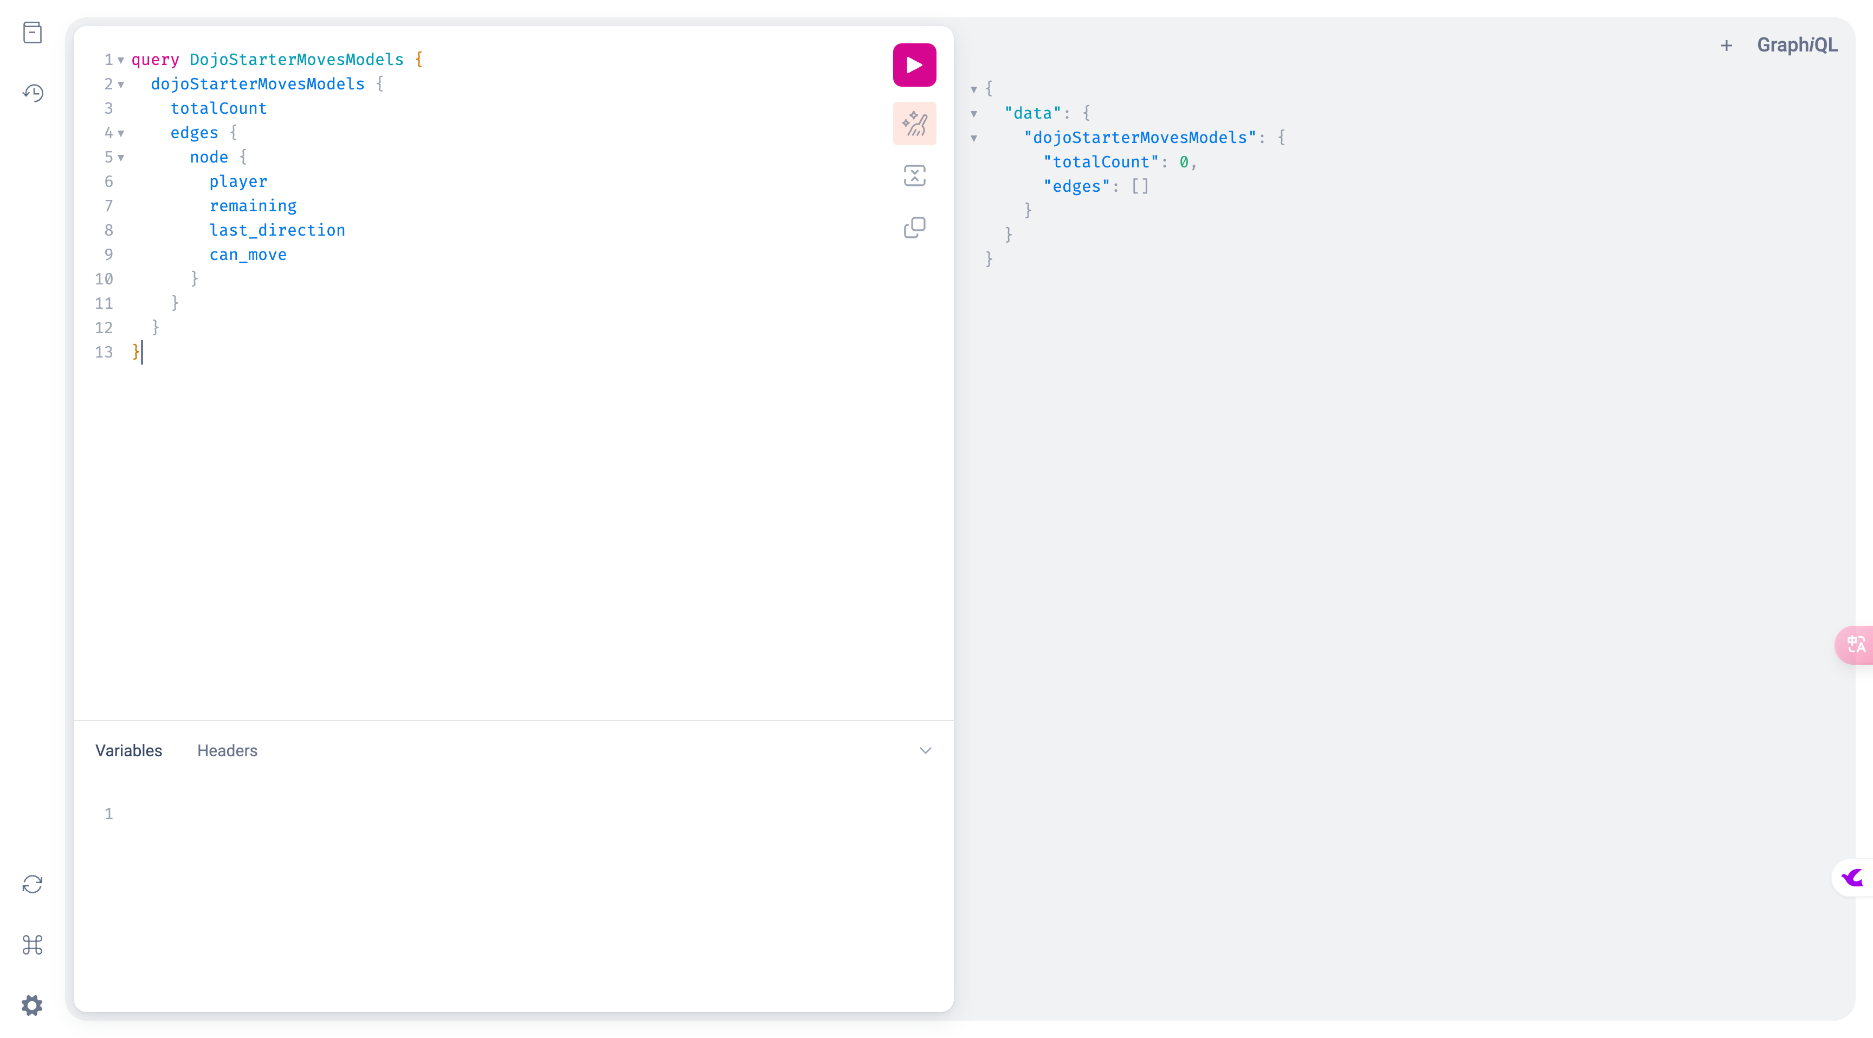The image size is (1873, 1038).
Task: Fold the query block at line 1
Action: (121, 60)
